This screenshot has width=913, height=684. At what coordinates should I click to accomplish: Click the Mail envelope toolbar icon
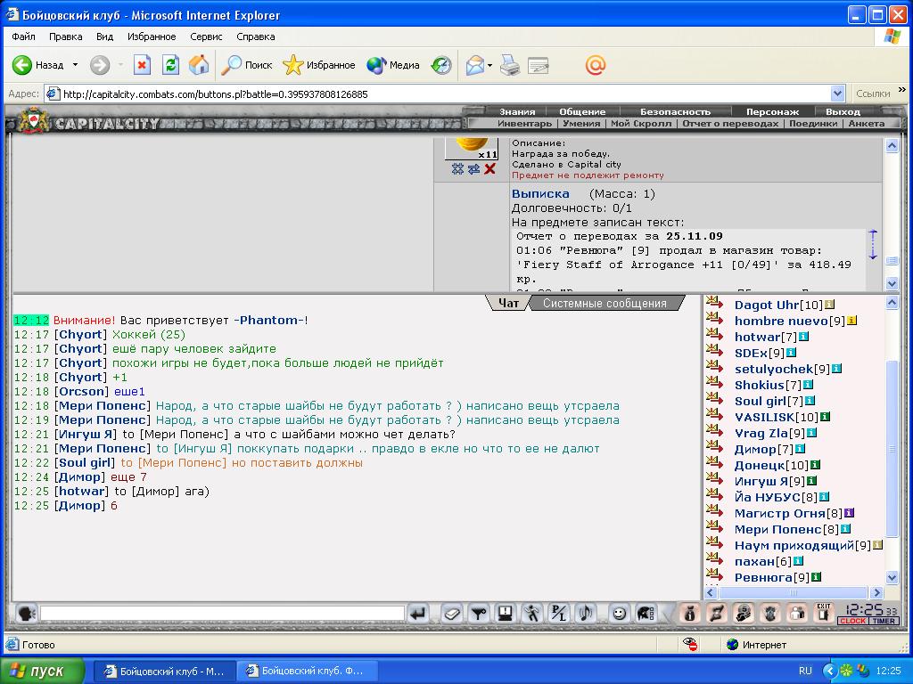[x=475, y=65]
